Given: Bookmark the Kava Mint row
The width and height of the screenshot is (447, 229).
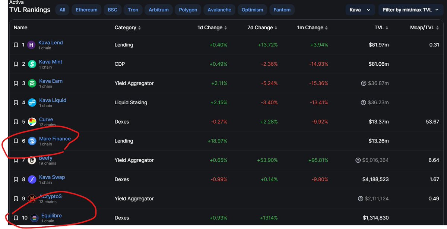Looking at the screenshot, I should [x=16, y=64].
